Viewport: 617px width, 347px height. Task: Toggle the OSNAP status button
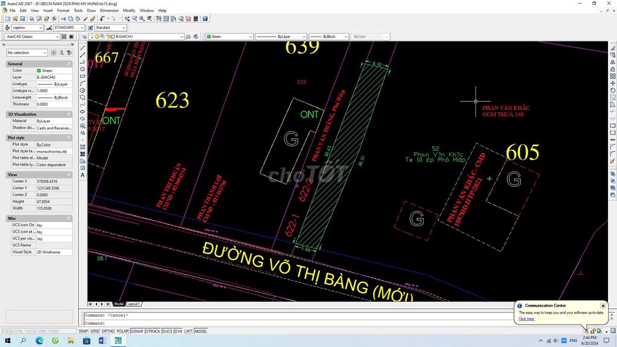coord(137,331)
